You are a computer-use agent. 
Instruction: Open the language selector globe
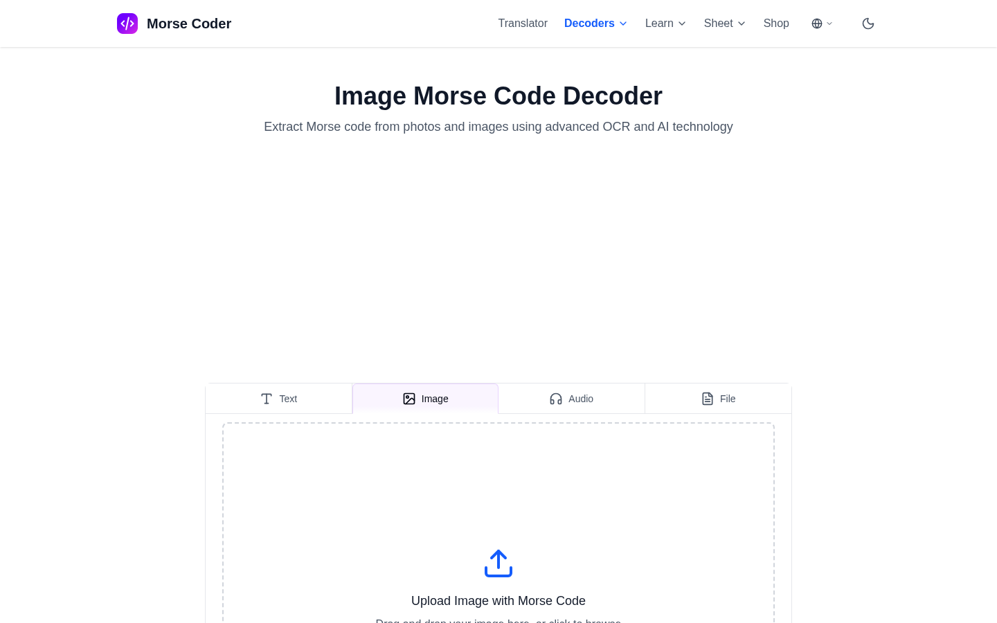click(822, 24)
